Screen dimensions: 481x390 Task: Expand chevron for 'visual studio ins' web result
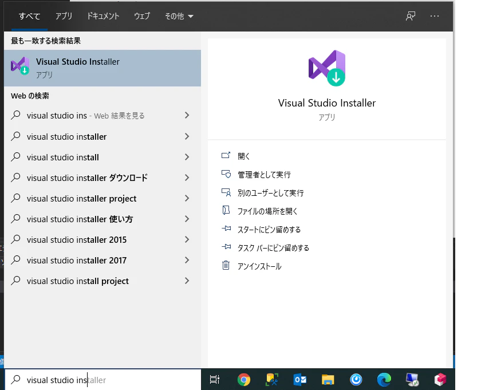[187, 115]
